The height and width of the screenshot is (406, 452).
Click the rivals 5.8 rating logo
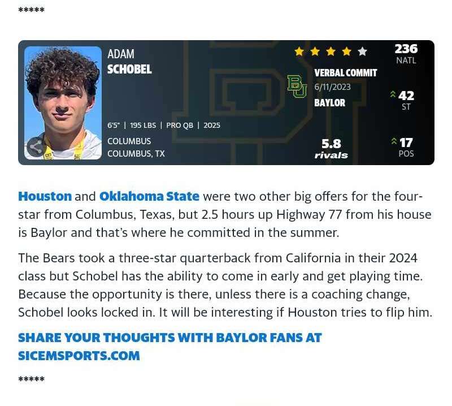coord(331,149)
